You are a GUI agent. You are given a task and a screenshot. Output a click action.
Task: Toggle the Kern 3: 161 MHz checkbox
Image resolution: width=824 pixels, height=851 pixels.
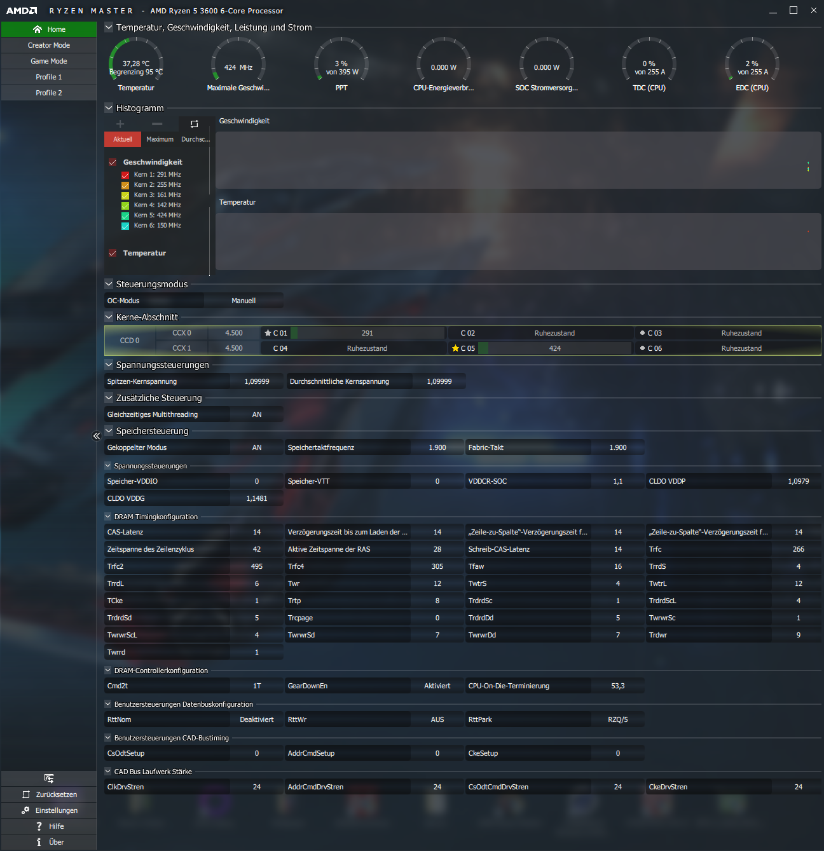point(125,195)
